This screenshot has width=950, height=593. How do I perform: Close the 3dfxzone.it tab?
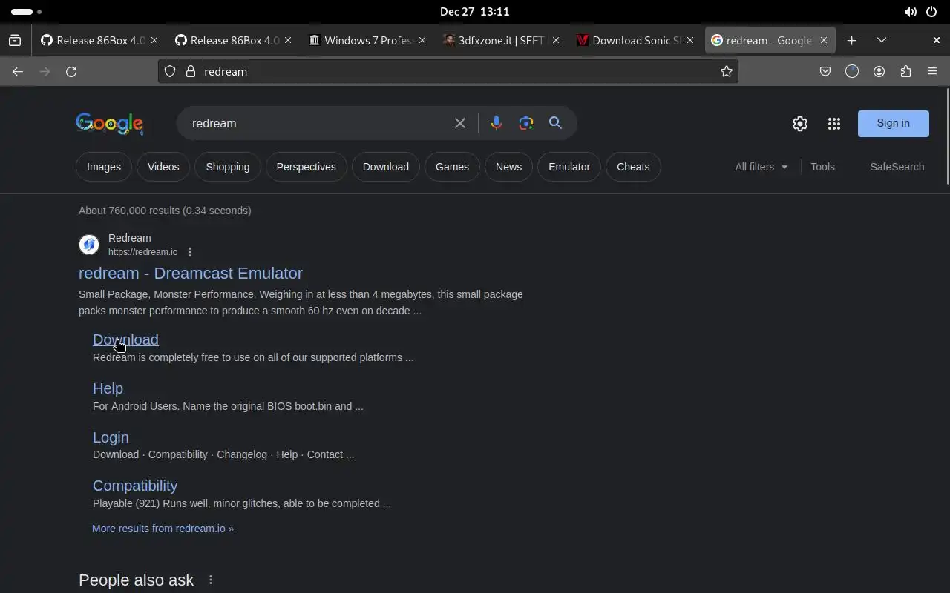point(556,41)
